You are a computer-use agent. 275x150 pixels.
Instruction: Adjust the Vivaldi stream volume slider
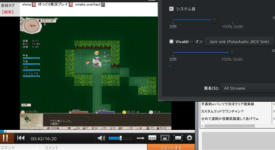(232, 52)
